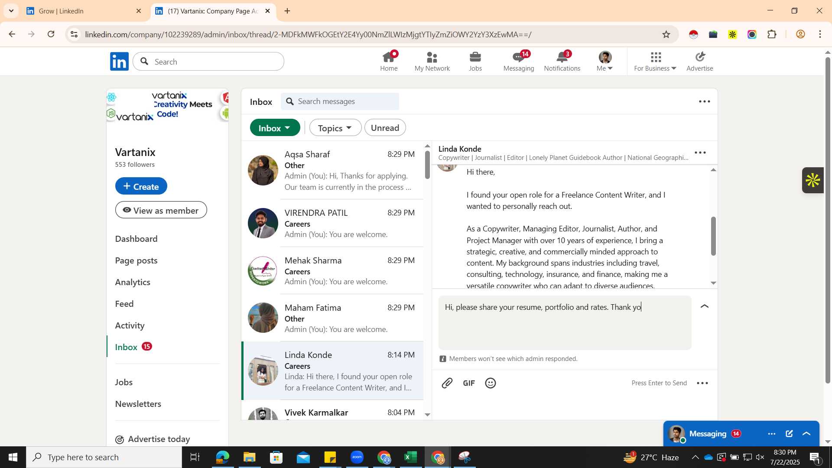
Task: Open Windows Start menu
Action: (x=13, y=457)
